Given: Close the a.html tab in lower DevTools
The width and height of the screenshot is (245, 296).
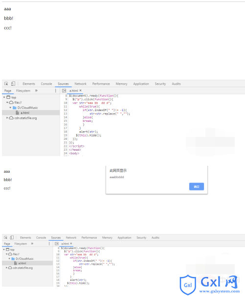Looking at the screenshot, I should [71, 244].
